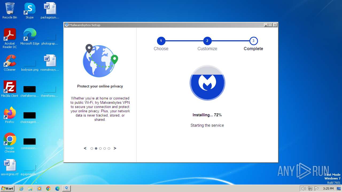The width and height of the screenshot is (342, 192).
Task: Click the 'Installing... 72%' text
Action: (207, 115)
